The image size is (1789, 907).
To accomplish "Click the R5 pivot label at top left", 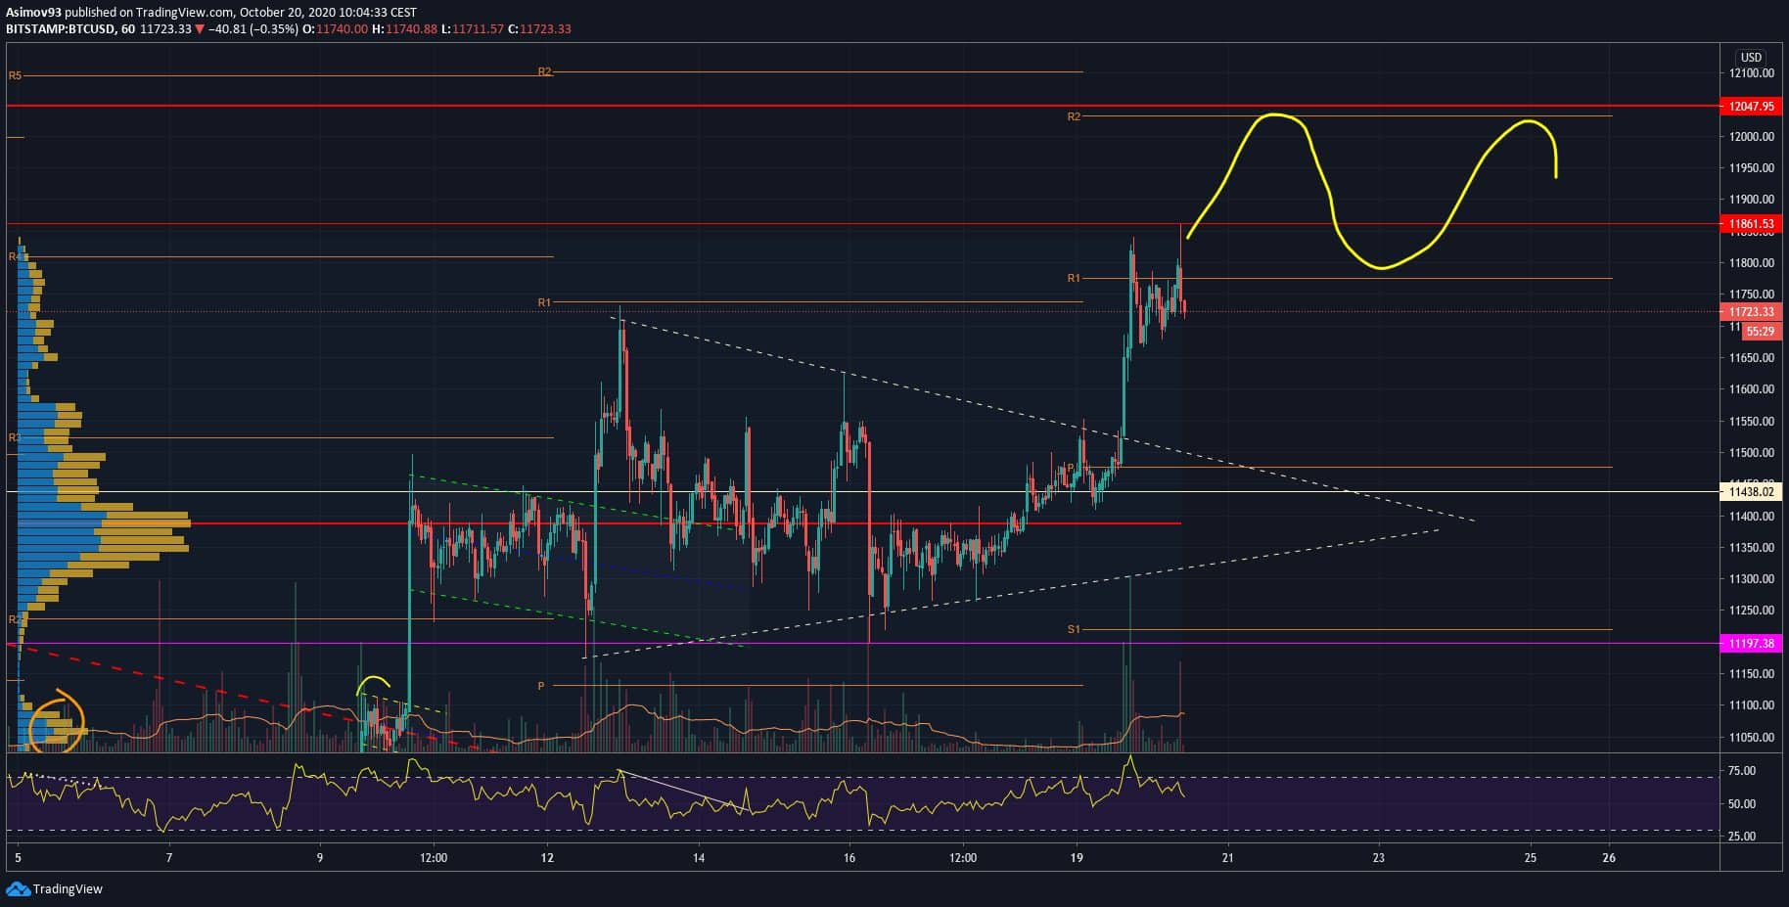I will click(x=15, y=75).
